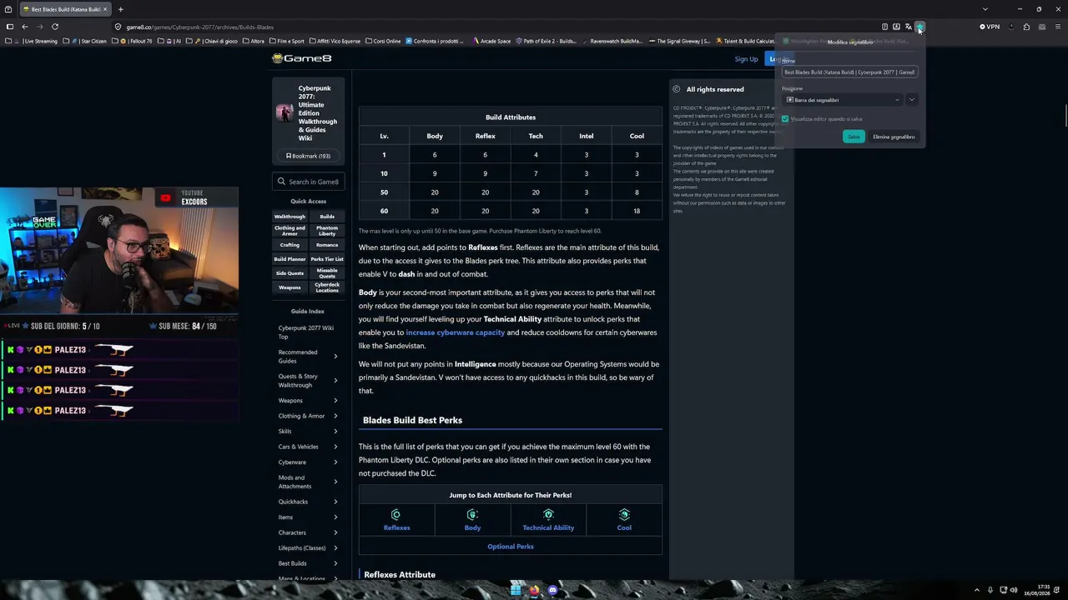Open the Discord icon on the taskbar

tap(552, 590)
